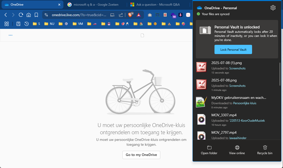Open the Persoonlijke kluis link
The height and width of the screenshot is (168, 283).
click(x=245, y=103)
